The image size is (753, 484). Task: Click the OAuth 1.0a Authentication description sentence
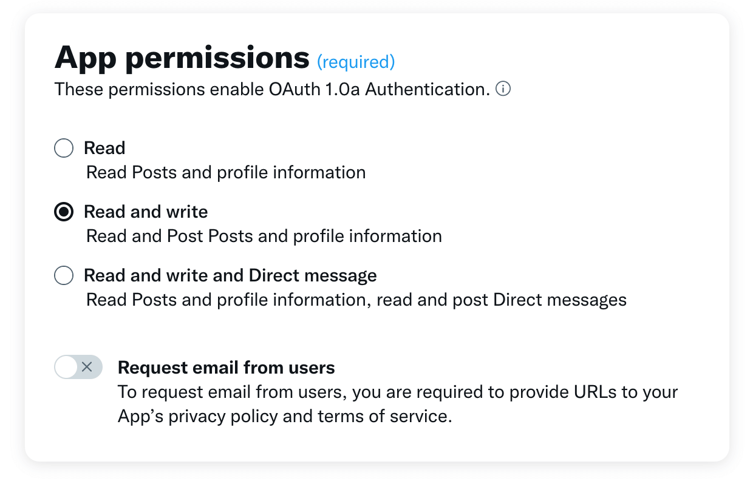pos(270,89)
